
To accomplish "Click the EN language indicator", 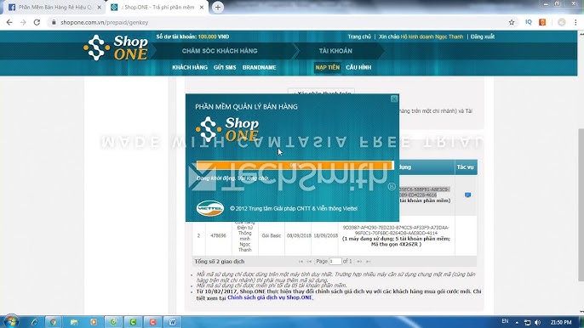I will [505, 321].
